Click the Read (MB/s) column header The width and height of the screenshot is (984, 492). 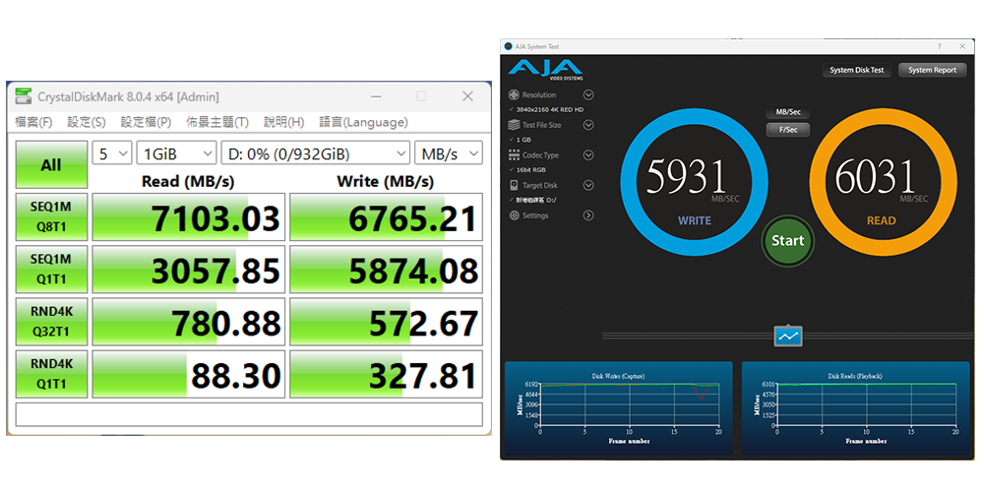[x=188, y=181]
